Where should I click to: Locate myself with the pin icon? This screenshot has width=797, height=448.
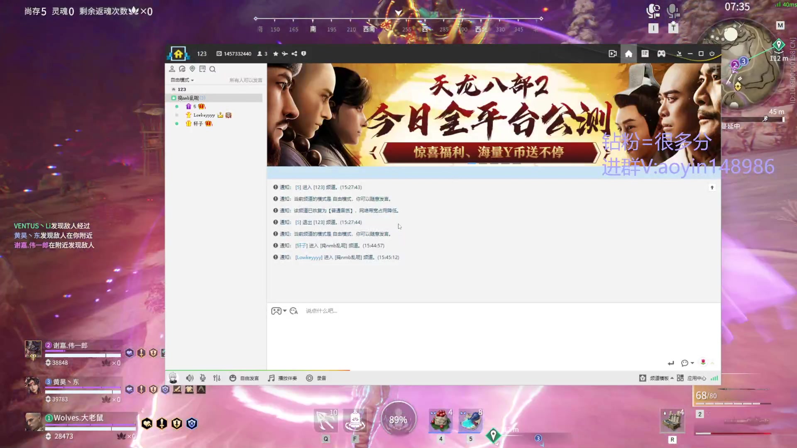(192, 69)
